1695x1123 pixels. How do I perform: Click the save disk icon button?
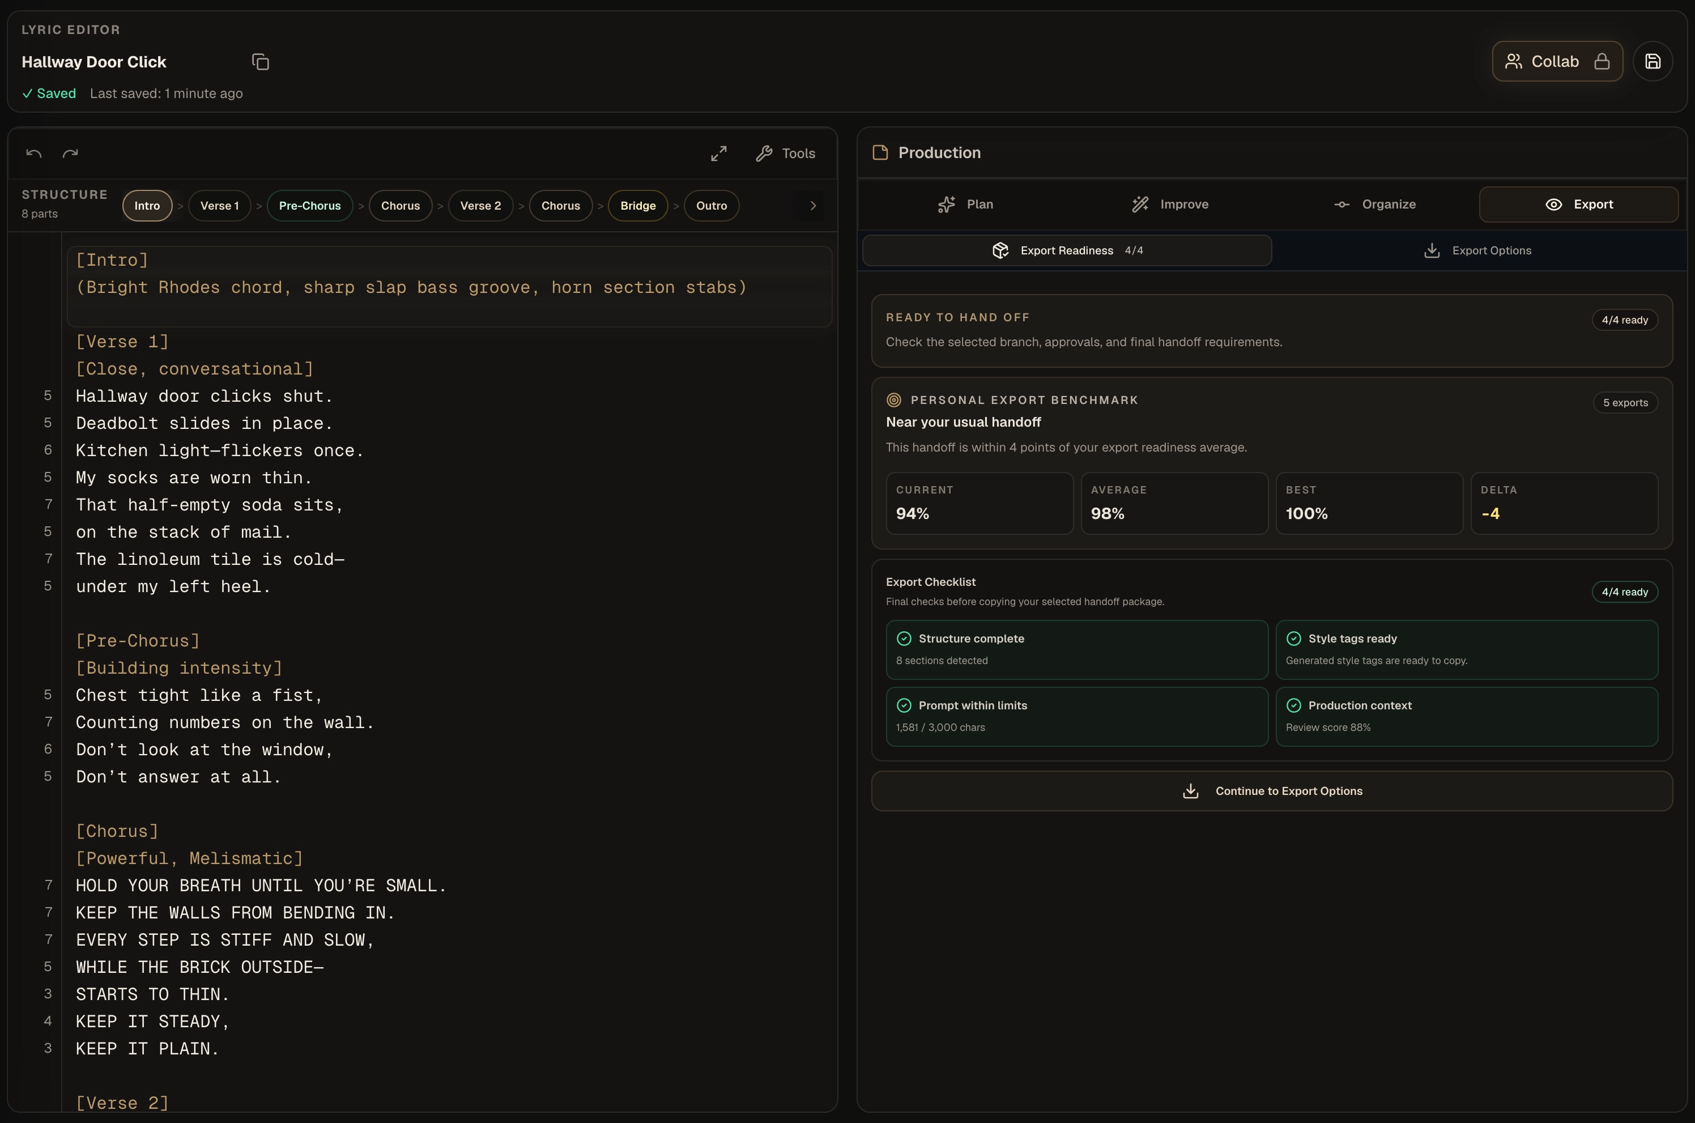(1652, 62)
